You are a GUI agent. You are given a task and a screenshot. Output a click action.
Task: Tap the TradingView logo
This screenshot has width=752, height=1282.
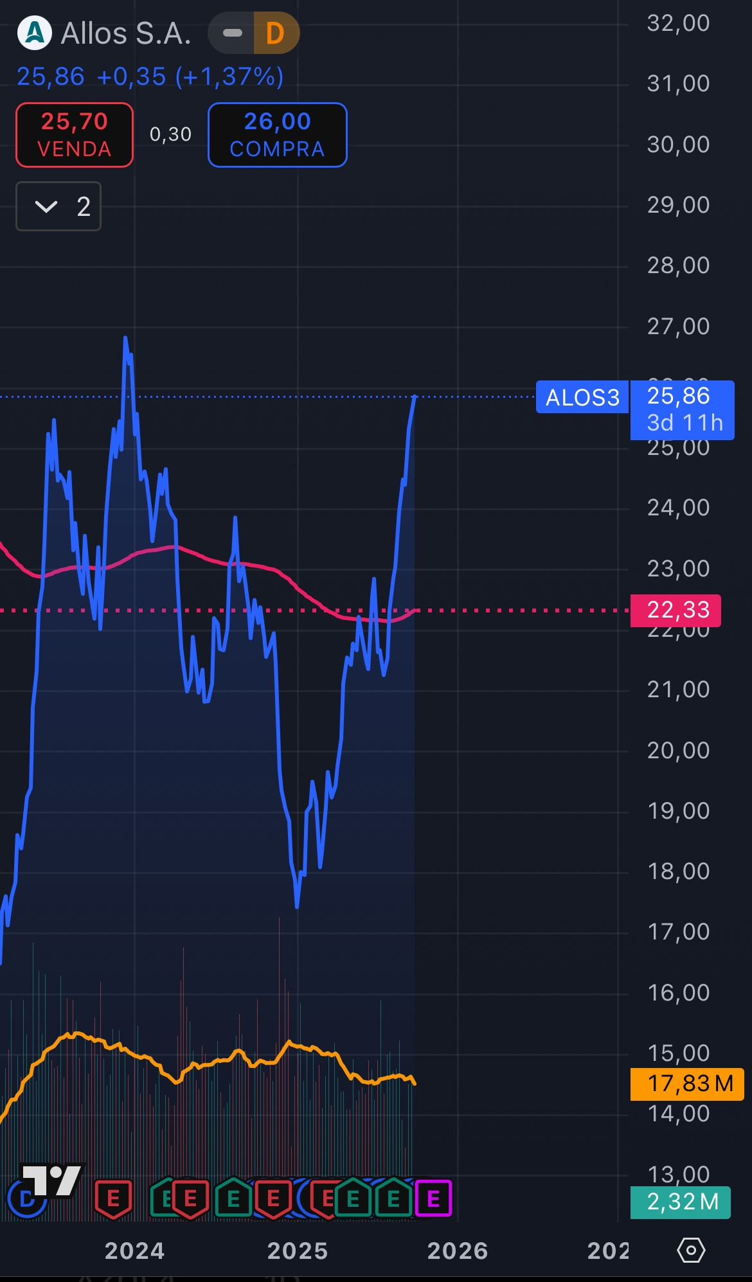coord(53,1181)
